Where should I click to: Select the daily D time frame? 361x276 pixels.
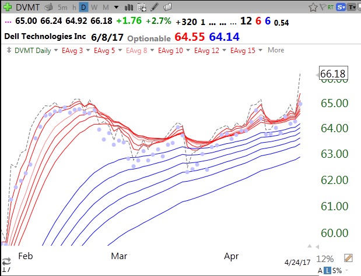tap(83, 8)
